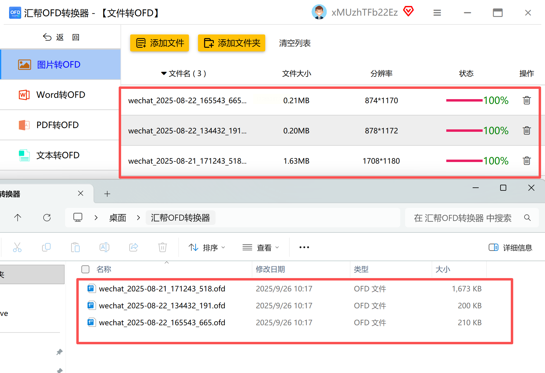
Task: Navigate to 桌面 in the breadcrumb
Action: (x=118, y=218)
